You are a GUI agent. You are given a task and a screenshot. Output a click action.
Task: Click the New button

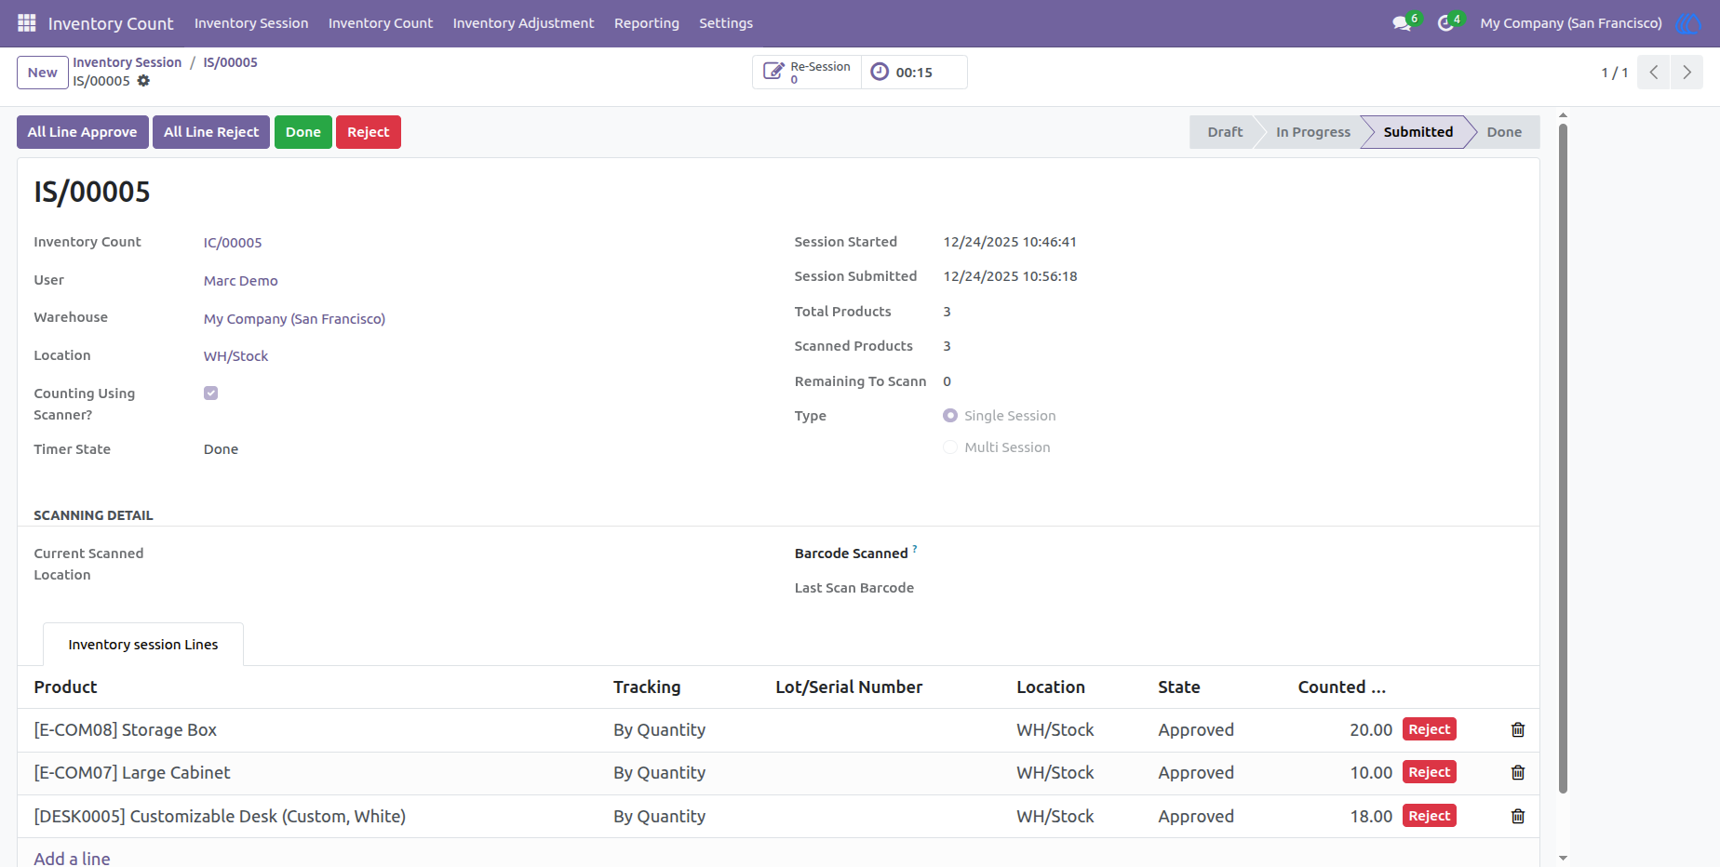coord(43,73)
